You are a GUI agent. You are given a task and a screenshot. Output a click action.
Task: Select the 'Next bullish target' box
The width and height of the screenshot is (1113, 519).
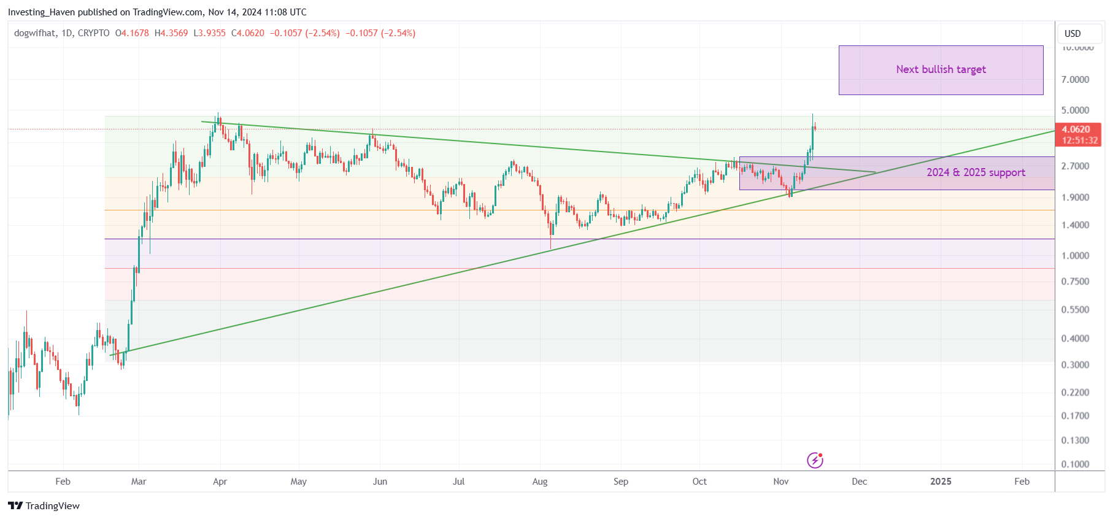tap(941, 70)
